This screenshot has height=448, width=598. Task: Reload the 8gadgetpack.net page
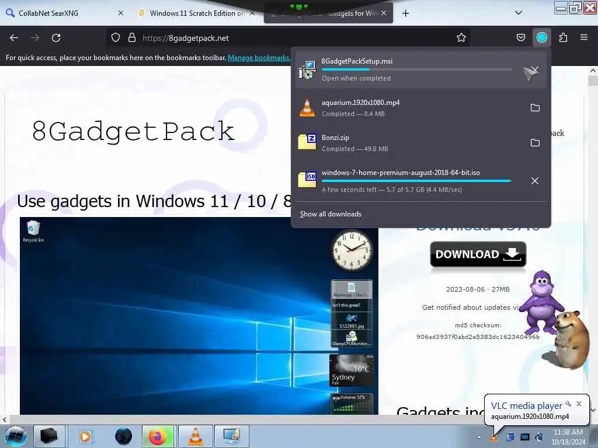coord(56,38)
